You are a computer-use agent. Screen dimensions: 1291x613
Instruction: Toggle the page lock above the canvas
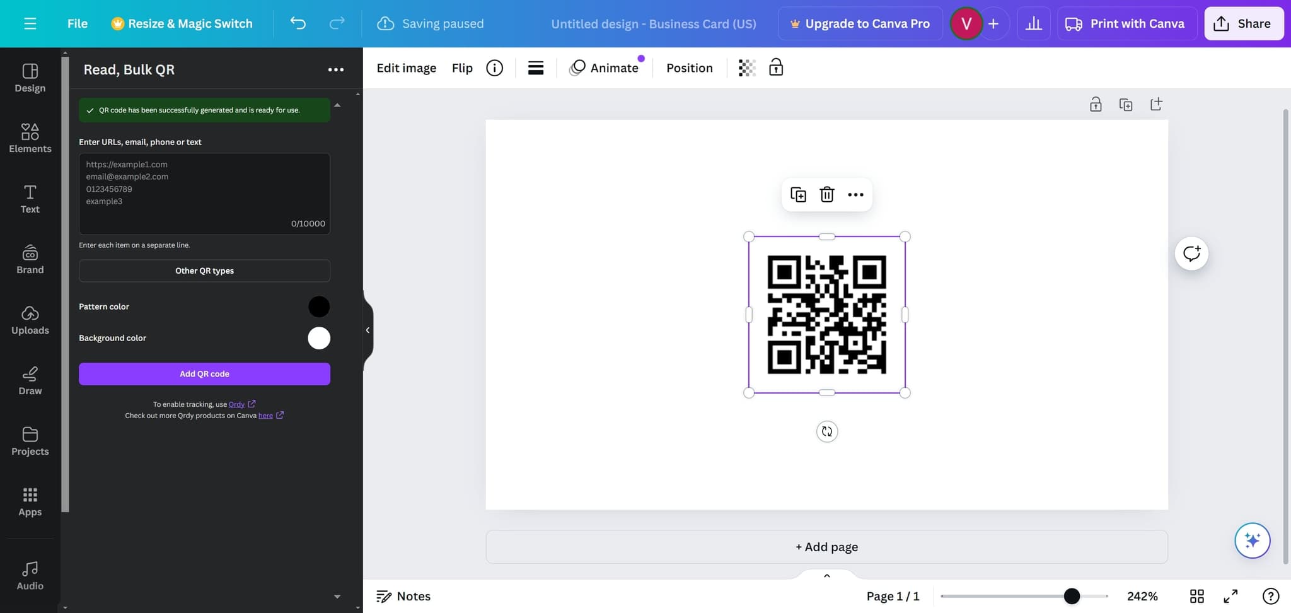pos(1096,105)
